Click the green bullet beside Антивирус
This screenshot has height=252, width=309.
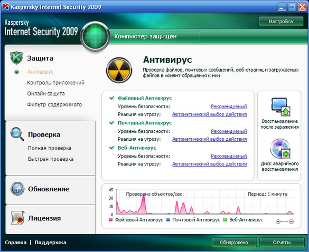tap(17, 72)
